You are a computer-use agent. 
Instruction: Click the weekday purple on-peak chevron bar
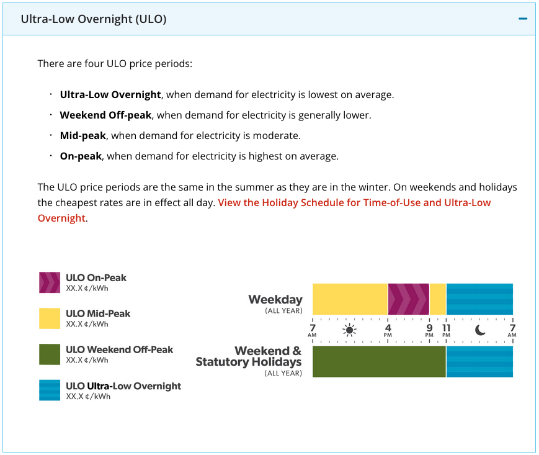click(408, 299)
